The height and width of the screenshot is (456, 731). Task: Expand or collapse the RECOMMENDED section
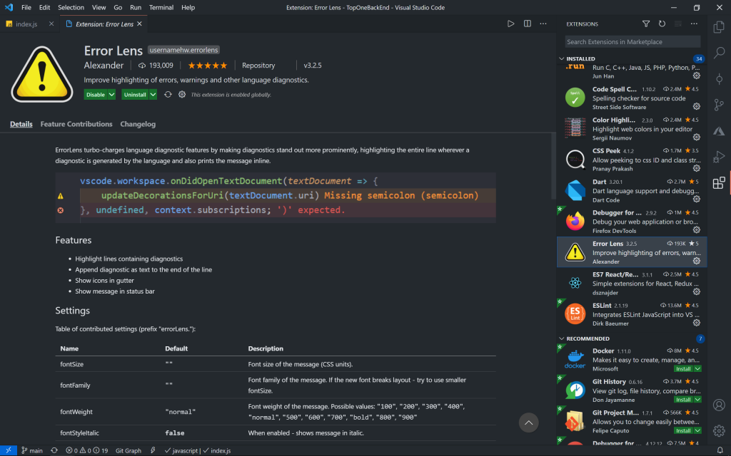click(588, 338)
